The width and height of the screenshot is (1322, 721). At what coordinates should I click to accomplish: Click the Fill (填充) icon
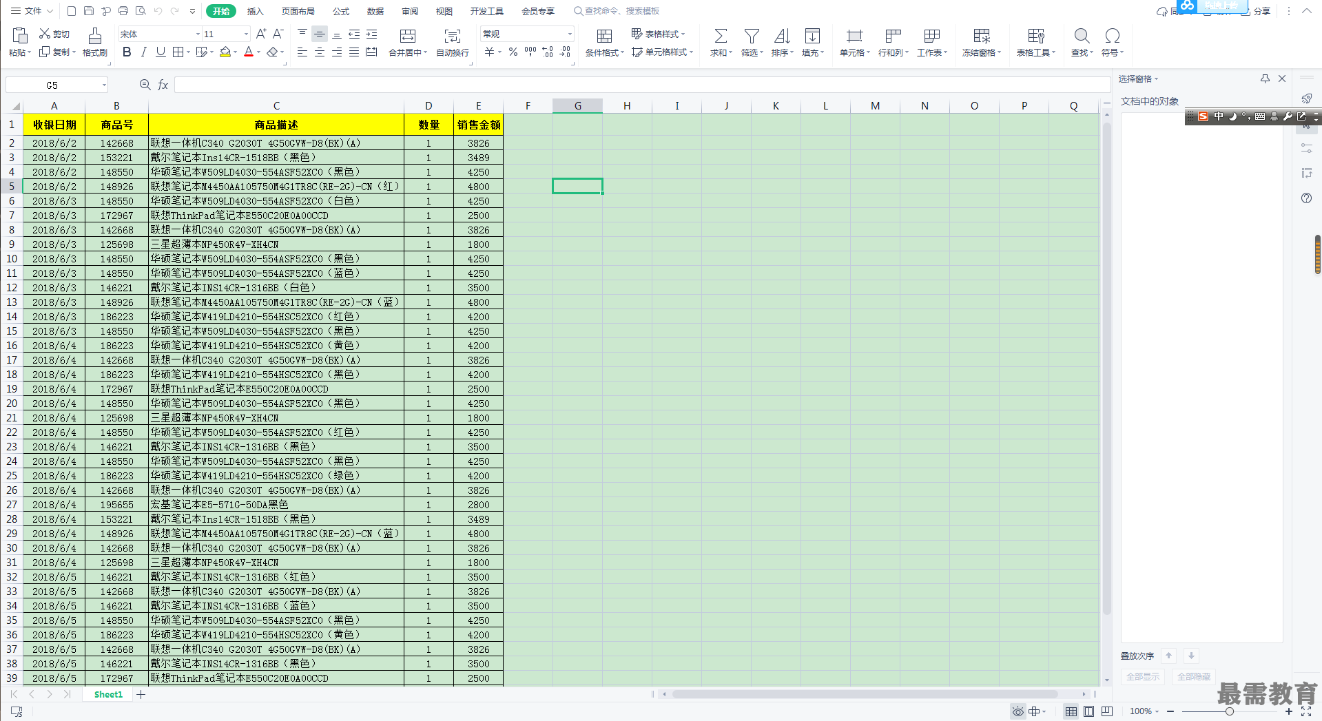[812, 36]
